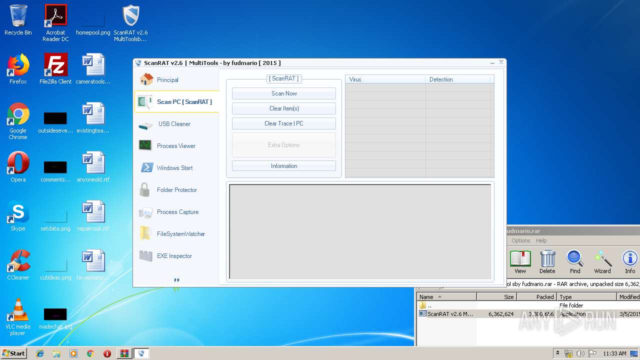Click the Process Capture icon
The height and width of the screenshot is (360, 640).
pyautogui.click(x=145, y=212)
